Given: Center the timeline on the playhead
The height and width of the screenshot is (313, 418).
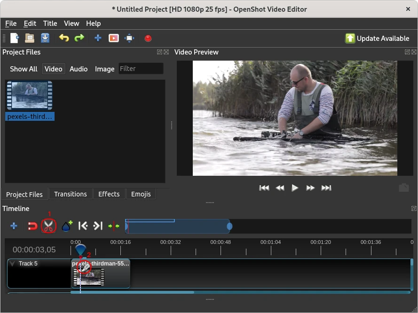Looking at the screenshot, I should click(113, 226).
